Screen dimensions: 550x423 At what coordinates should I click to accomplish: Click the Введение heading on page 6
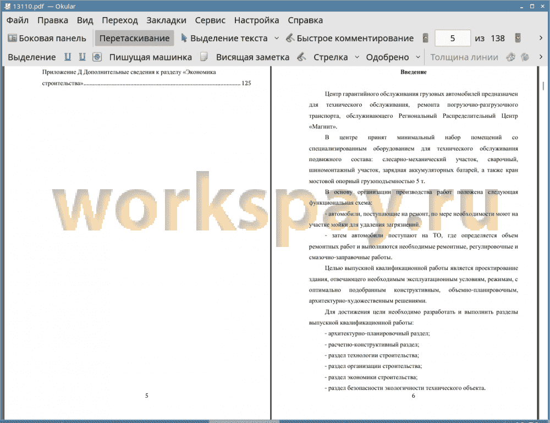(414, 72)
